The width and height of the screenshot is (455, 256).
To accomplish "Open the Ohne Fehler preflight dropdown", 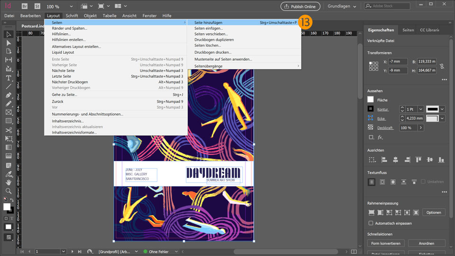I will coord(176,252).
